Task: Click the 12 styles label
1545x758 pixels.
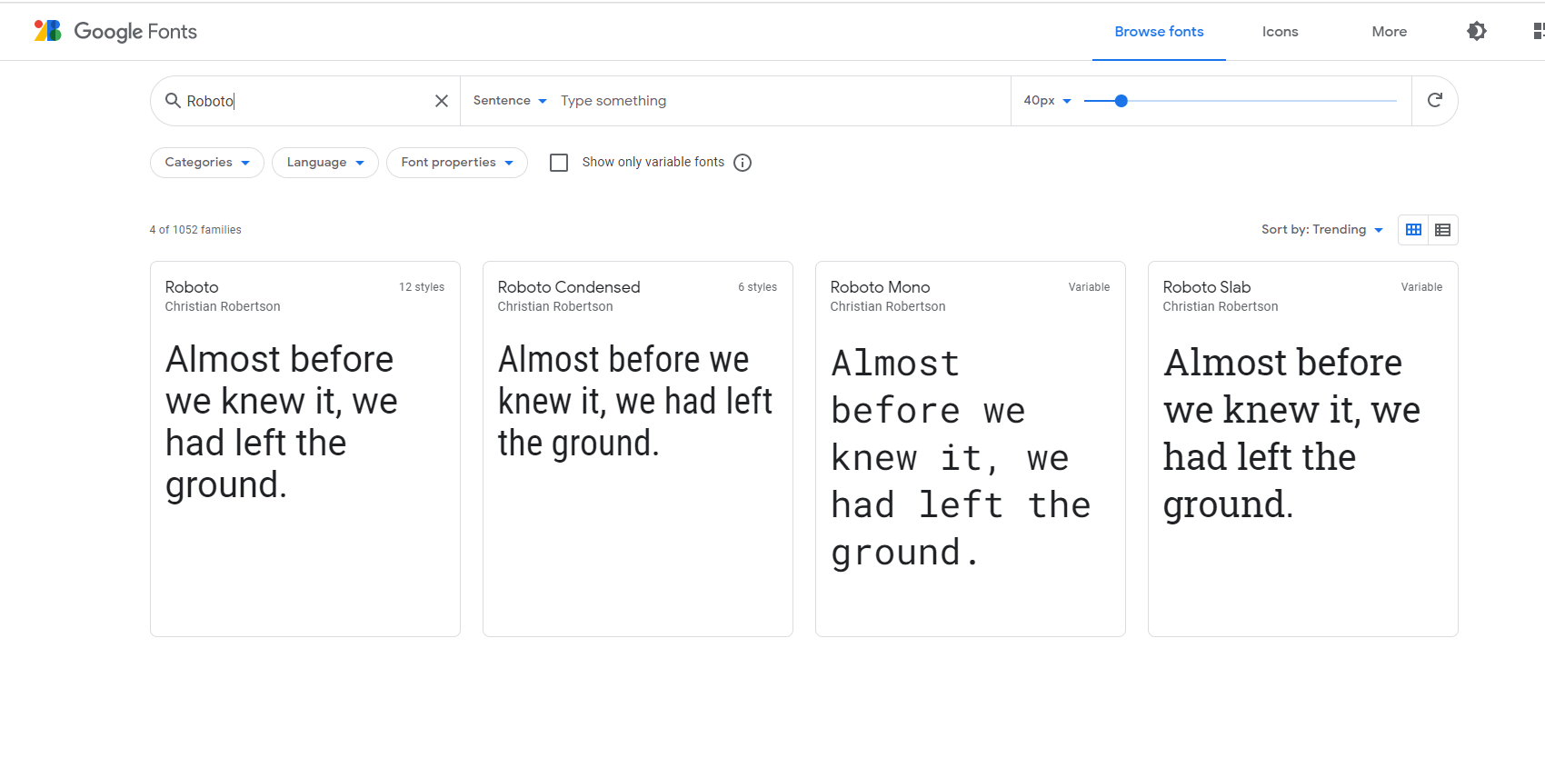Action: coord(422,287)
